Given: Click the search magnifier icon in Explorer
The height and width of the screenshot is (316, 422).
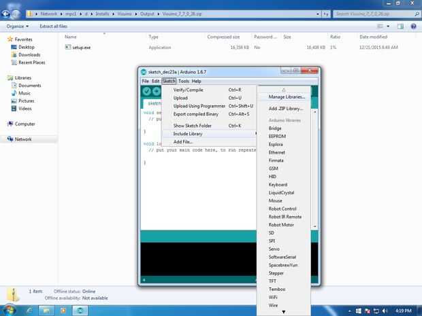Looking at the screenshot, I should pyautogui.click(x=417, y=14).
